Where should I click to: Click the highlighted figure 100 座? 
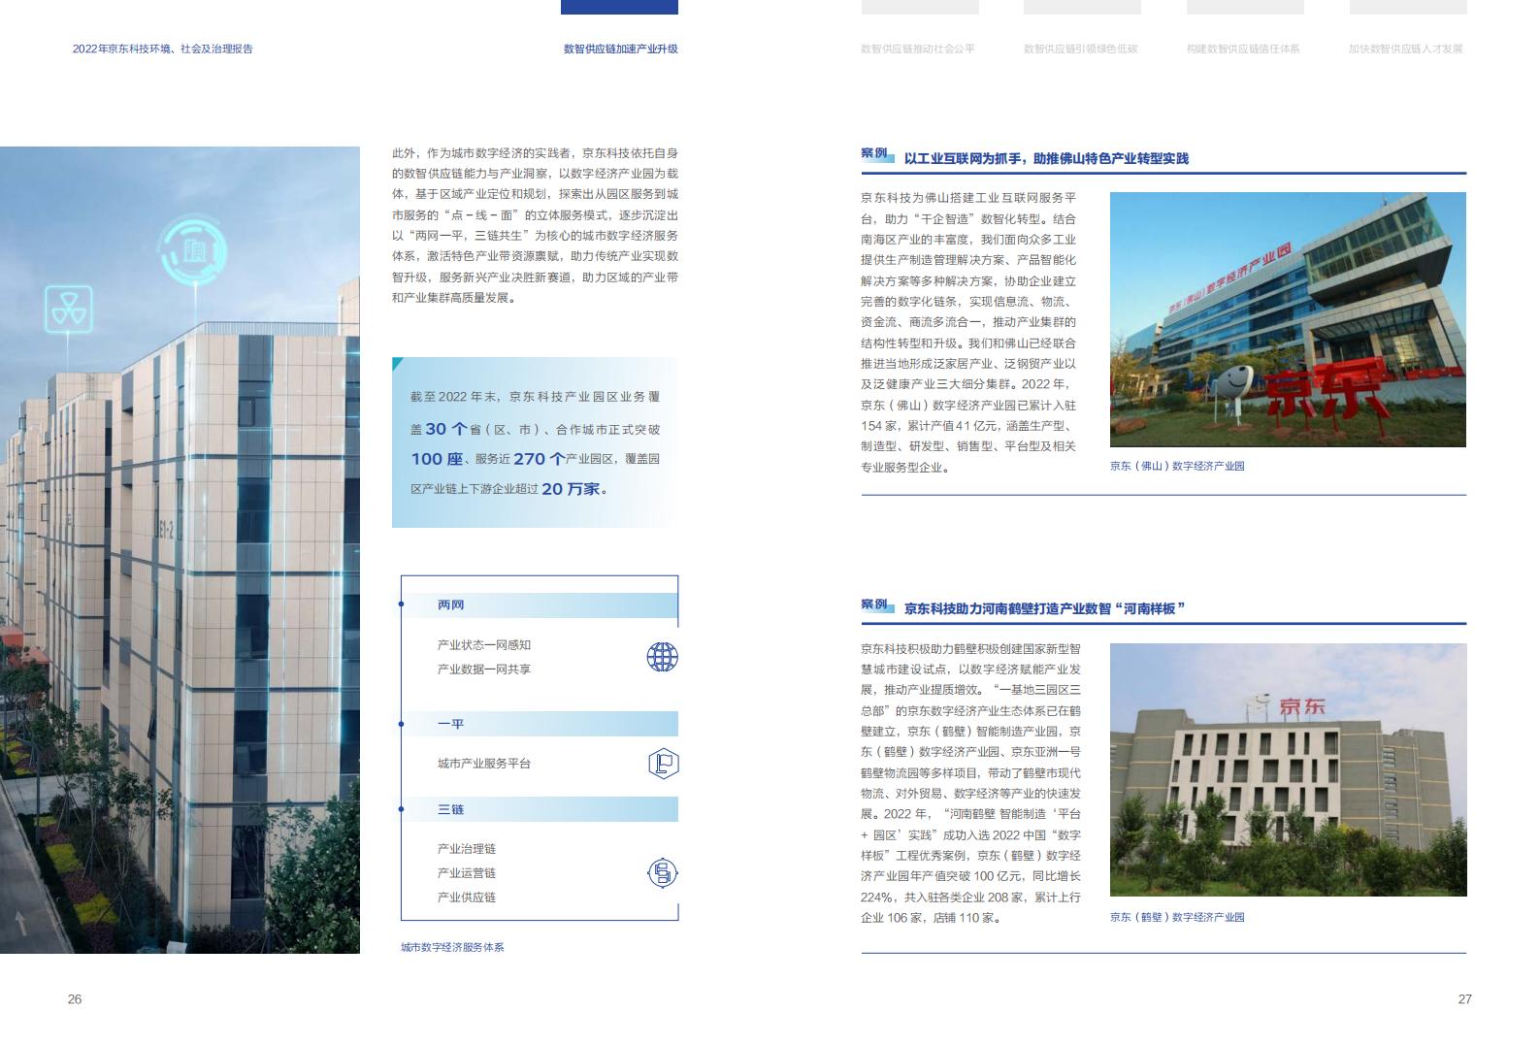pyautogui.click(x=437, y=459)
